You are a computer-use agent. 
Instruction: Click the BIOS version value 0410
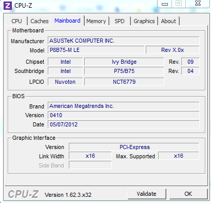pos(123,115)
